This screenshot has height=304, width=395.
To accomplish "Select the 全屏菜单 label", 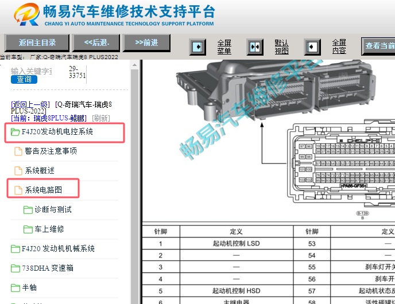I will pos(224,47).
